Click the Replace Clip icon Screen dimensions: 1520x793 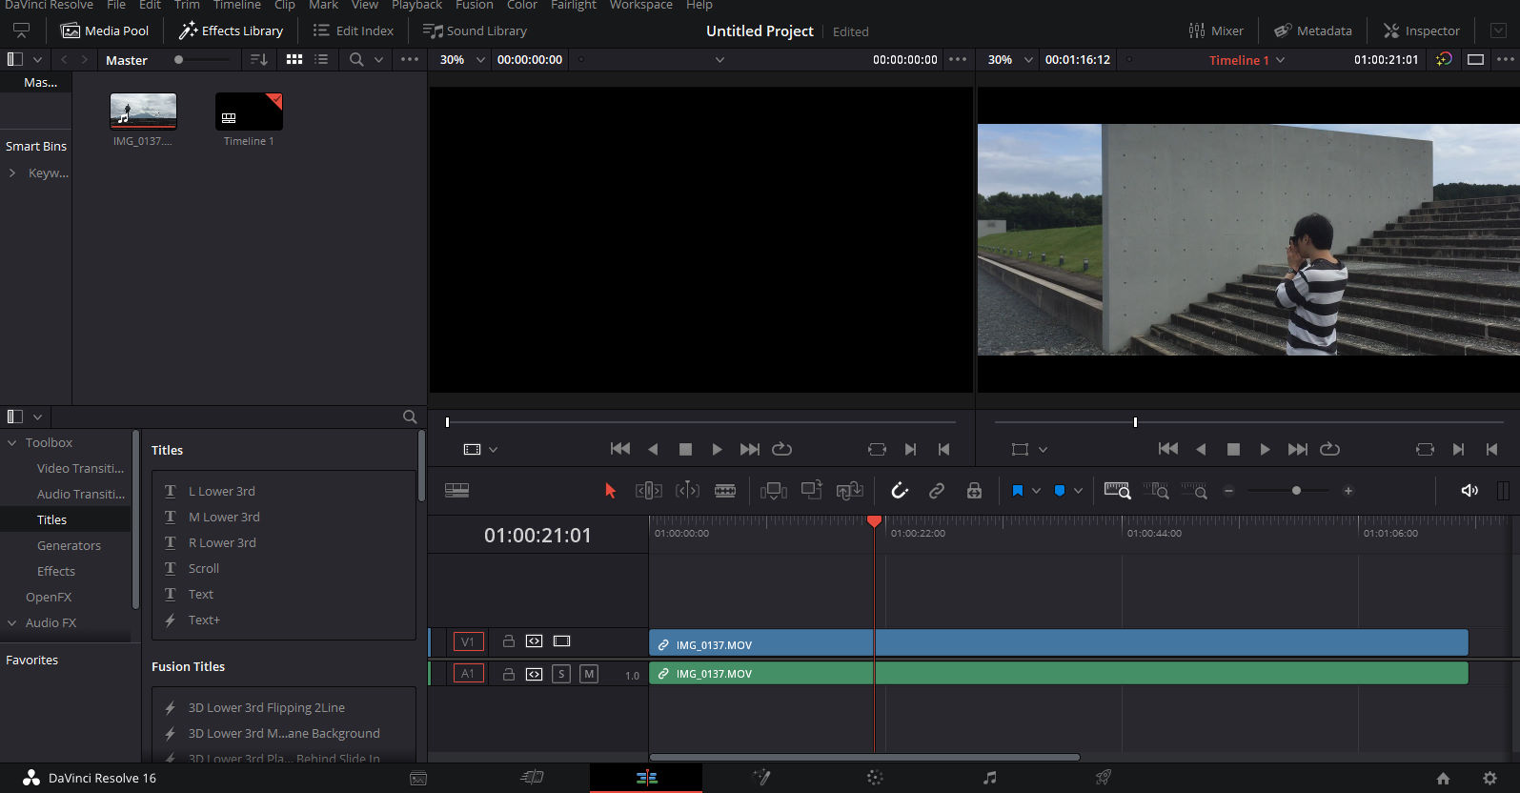(x=849, y=490)
